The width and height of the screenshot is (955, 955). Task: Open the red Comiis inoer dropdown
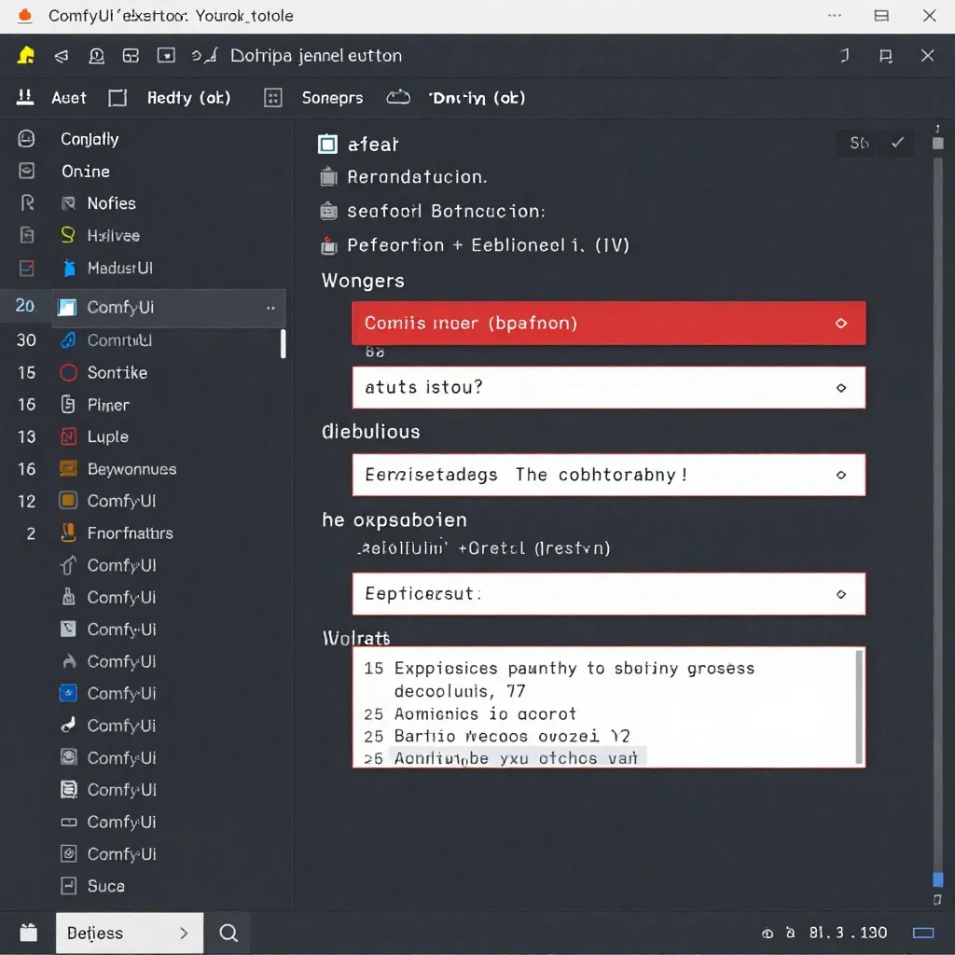(x=608, y=324)
